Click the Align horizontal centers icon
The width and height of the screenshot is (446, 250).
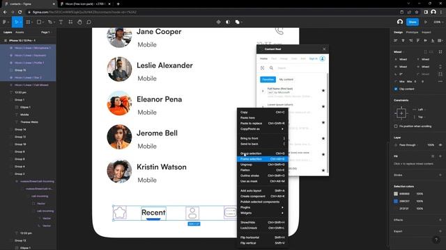(403, 40)
